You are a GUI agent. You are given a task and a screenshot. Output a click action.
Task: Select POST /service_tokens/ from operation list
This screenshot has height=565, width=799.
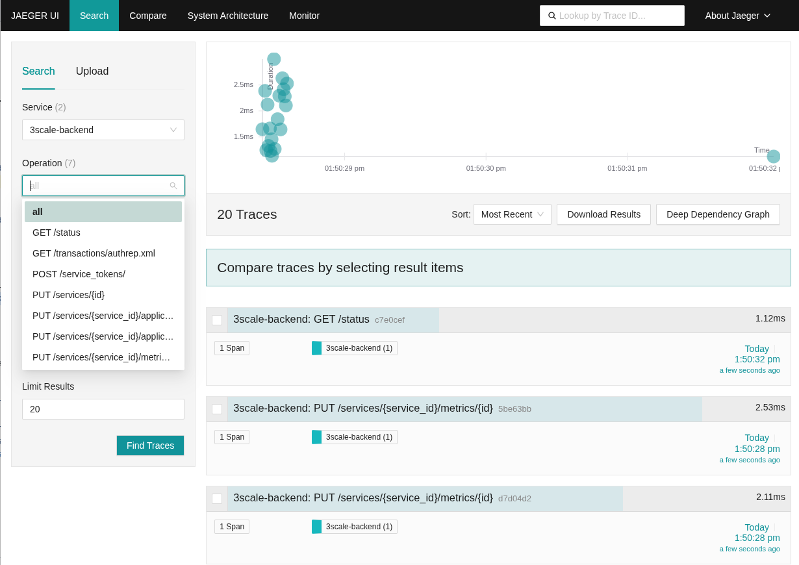pyautogui.click(x=79, y=274)
